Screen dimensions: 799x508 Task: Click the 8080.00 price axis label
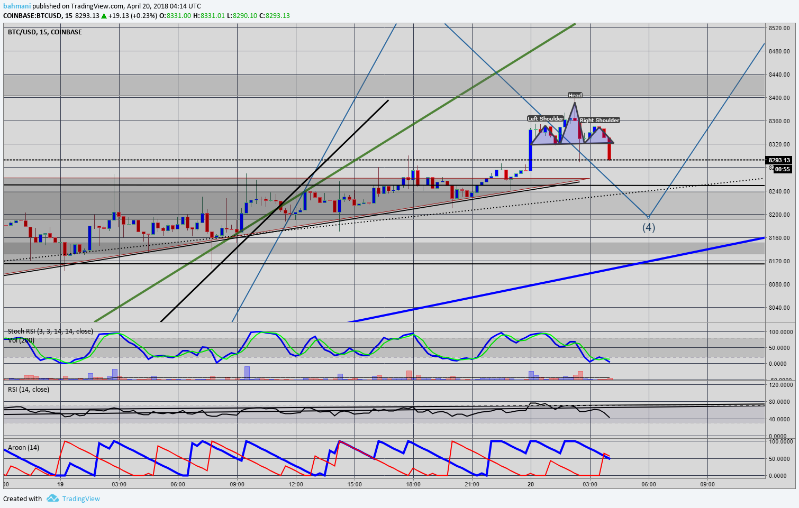(779, 284)
